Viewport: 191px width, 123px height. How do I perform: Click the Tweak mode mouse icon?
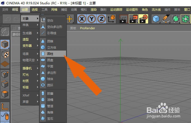pyautogui.click(x=5, y=116)
